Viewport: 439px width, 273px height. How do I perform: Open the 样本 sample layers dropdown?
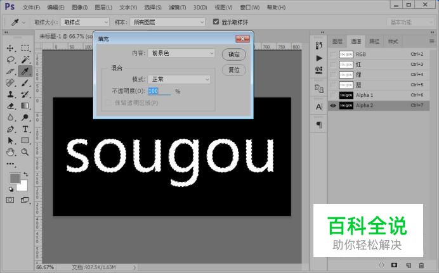click(x=167, y=22)
